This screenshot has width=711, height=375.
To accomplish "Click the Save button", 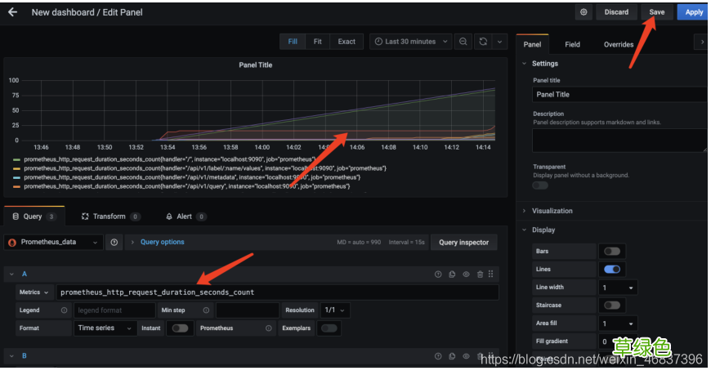I will click(657, 12).
